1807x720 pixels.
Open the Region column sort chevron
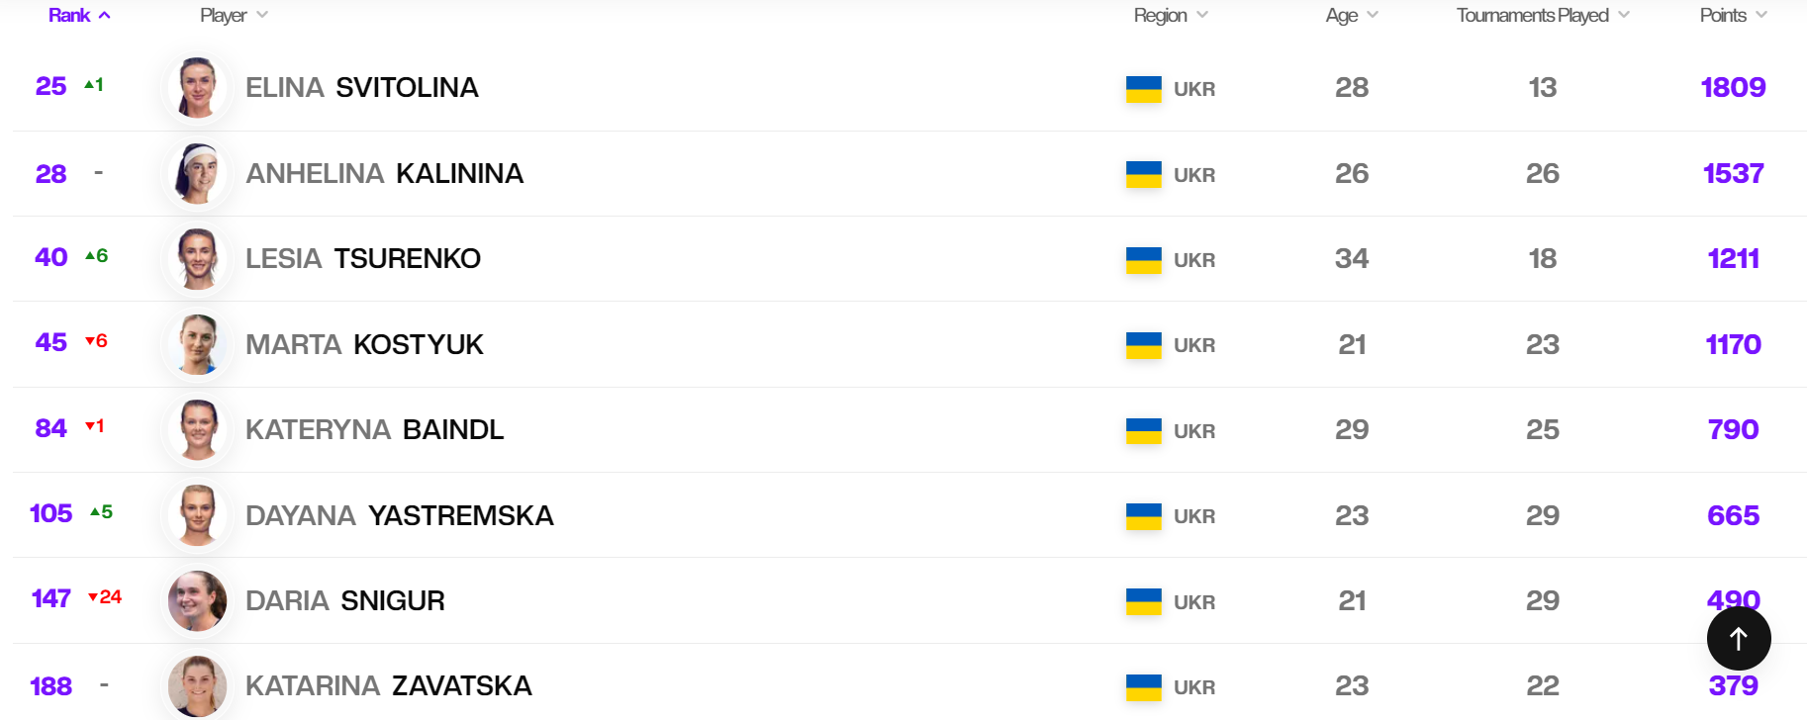[x=1202, y=15]
